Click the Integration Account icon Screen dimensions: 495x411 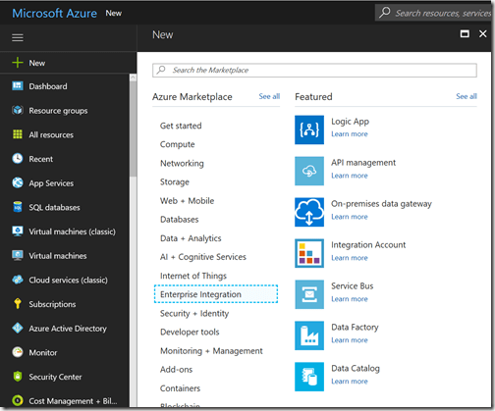[309, 253]
